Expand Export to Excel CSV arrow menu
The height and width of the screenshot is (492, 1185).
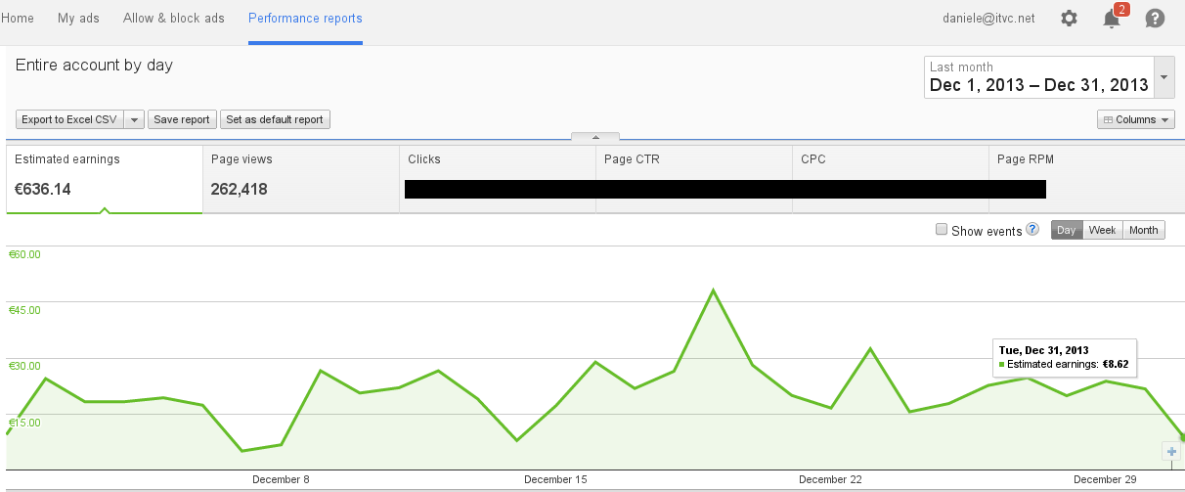pyautogui.click(x=134, y=119)
